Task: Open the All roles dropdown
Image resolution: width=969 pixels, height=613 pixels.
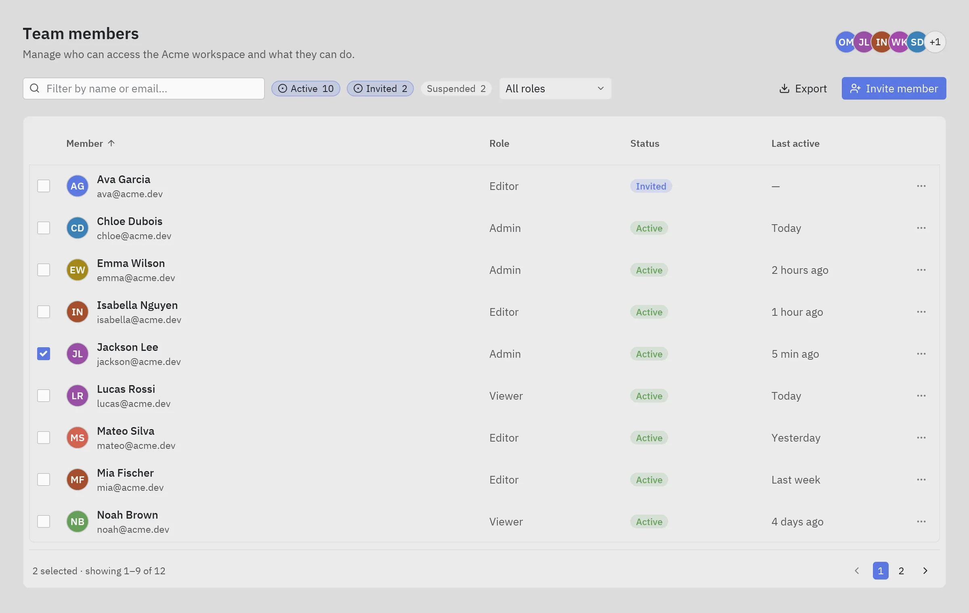Action: click(555, 88)
